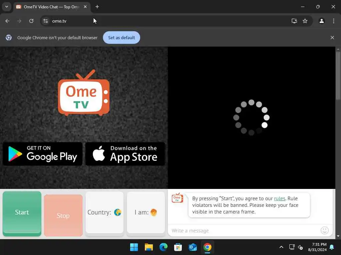Click the OmeTV avatar beside chat message
The height and width of the screenshot is (255, 341).
pos(177,198)
